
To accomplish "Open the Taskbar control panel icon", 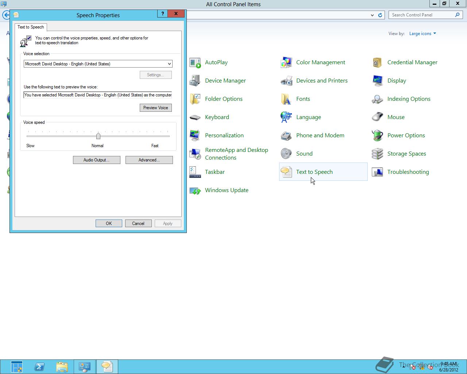I will point(195,172).
